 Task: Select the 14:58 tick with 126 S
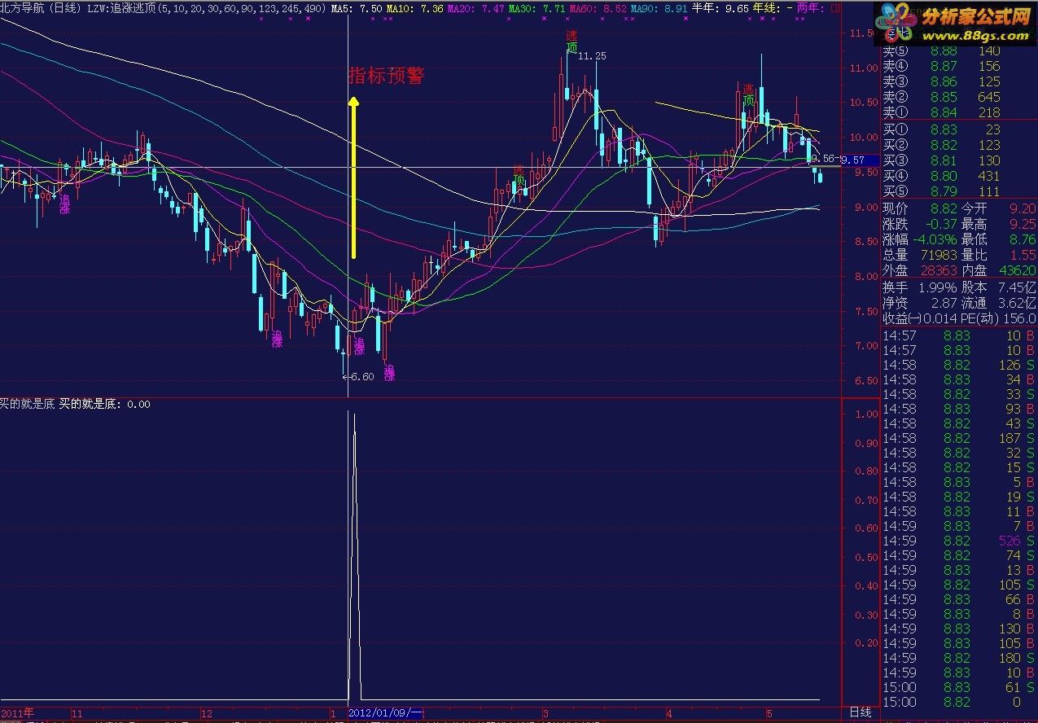pyautogui.click(x=960, y=365)
